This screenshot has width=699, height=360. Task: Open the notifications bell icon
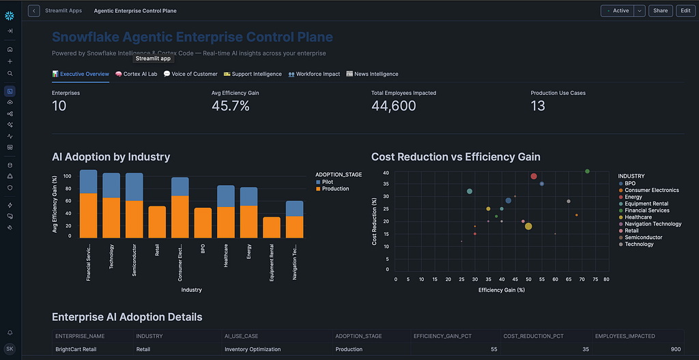click(x=10, y=333)
